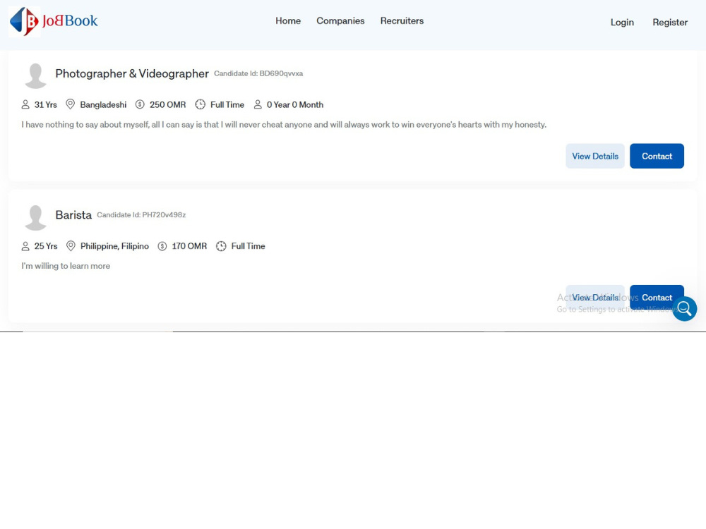The height and width of the screenshot is (529, 706).
Task: Click the Register link
Action: 670,22
